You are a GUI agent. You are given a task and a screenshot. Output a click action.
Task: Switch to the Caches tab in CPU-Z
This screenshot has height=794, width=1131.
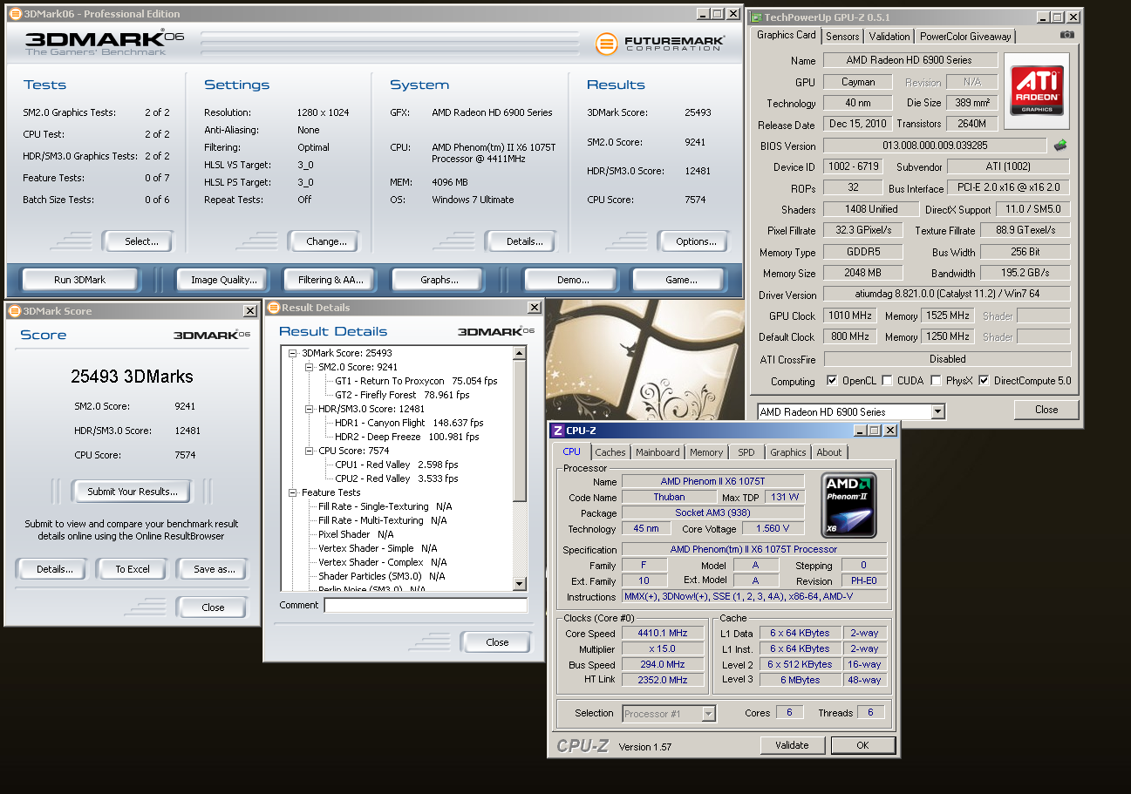pos(610,452)
